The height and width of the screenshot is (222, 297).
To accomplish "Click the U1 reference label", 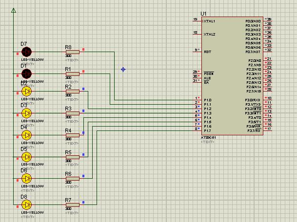I will coord(203,14).
